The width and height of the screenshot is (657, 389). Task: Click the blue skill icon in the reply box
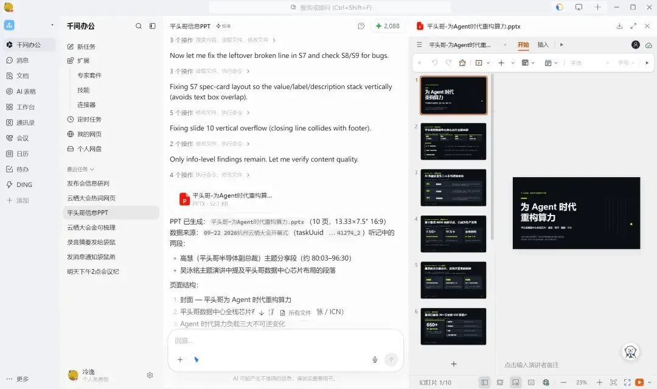pos(196,359)
